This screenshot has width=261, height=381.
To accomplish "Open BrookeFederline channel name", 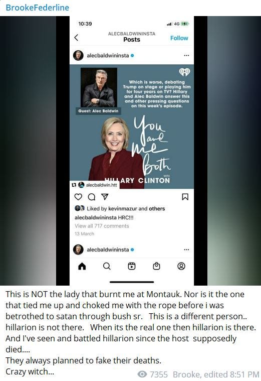I will click(x=38, y=8).
